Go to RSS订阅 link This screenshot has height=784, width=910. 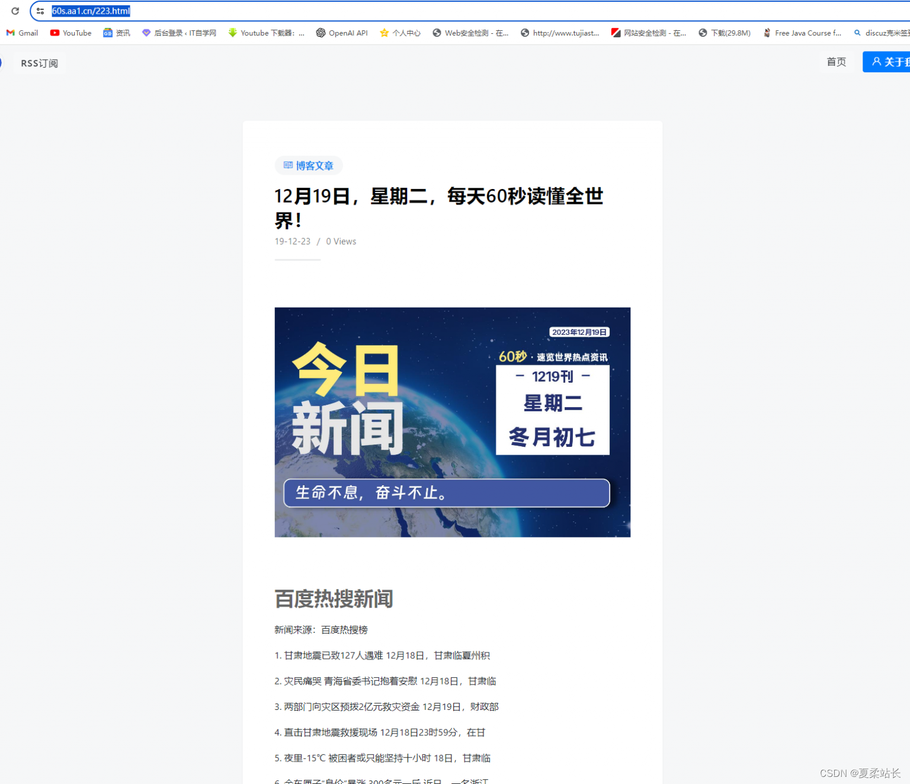pos(40,63)
